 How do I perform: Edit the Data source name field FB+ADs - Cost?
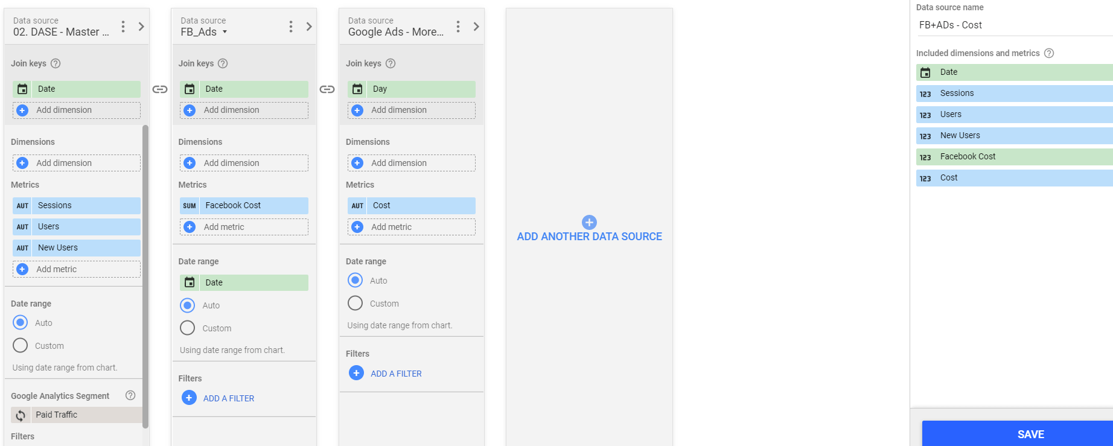pyautogui.click(x=1014, y=25)
